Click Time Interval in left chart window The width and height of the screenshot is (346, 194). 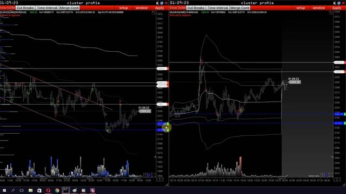point(47,8)
